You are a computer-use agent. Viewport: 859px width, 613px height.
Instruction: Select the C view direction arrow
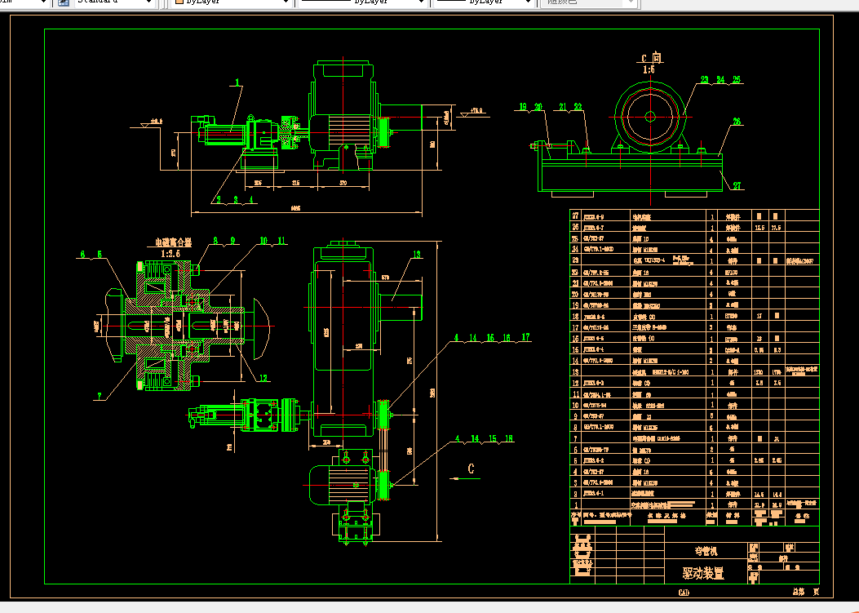coord(464,478)
